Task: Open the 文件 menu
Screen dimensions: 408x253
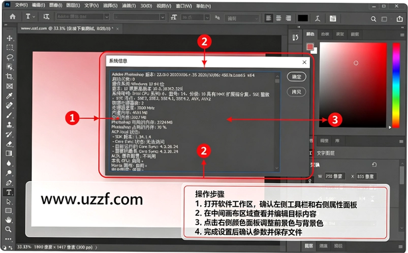Action: click(21, 5)
